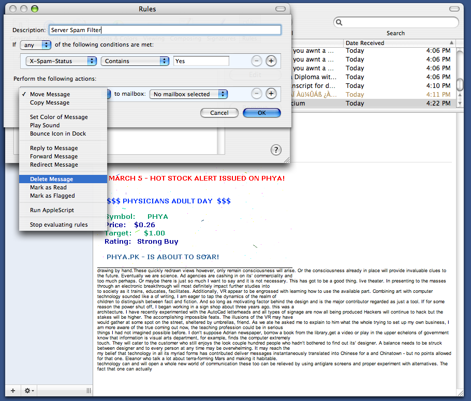
Task: Click the 'HOT STOCK ALERT ISSUED ON PHYA!' headline
Action: (217, 179)
